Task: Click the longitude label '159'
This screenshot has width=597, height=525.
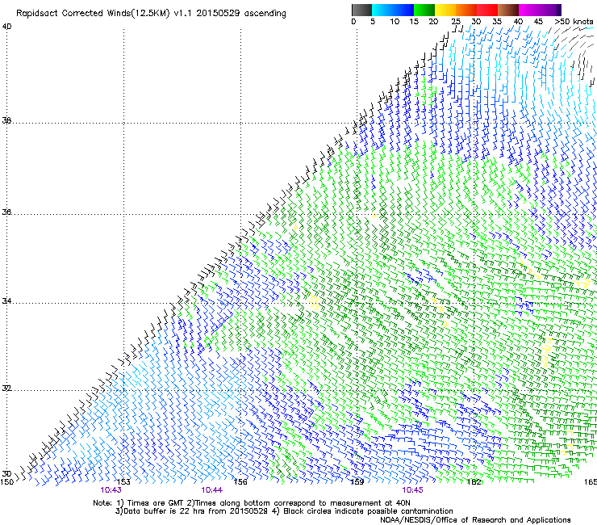Action: 357,482
